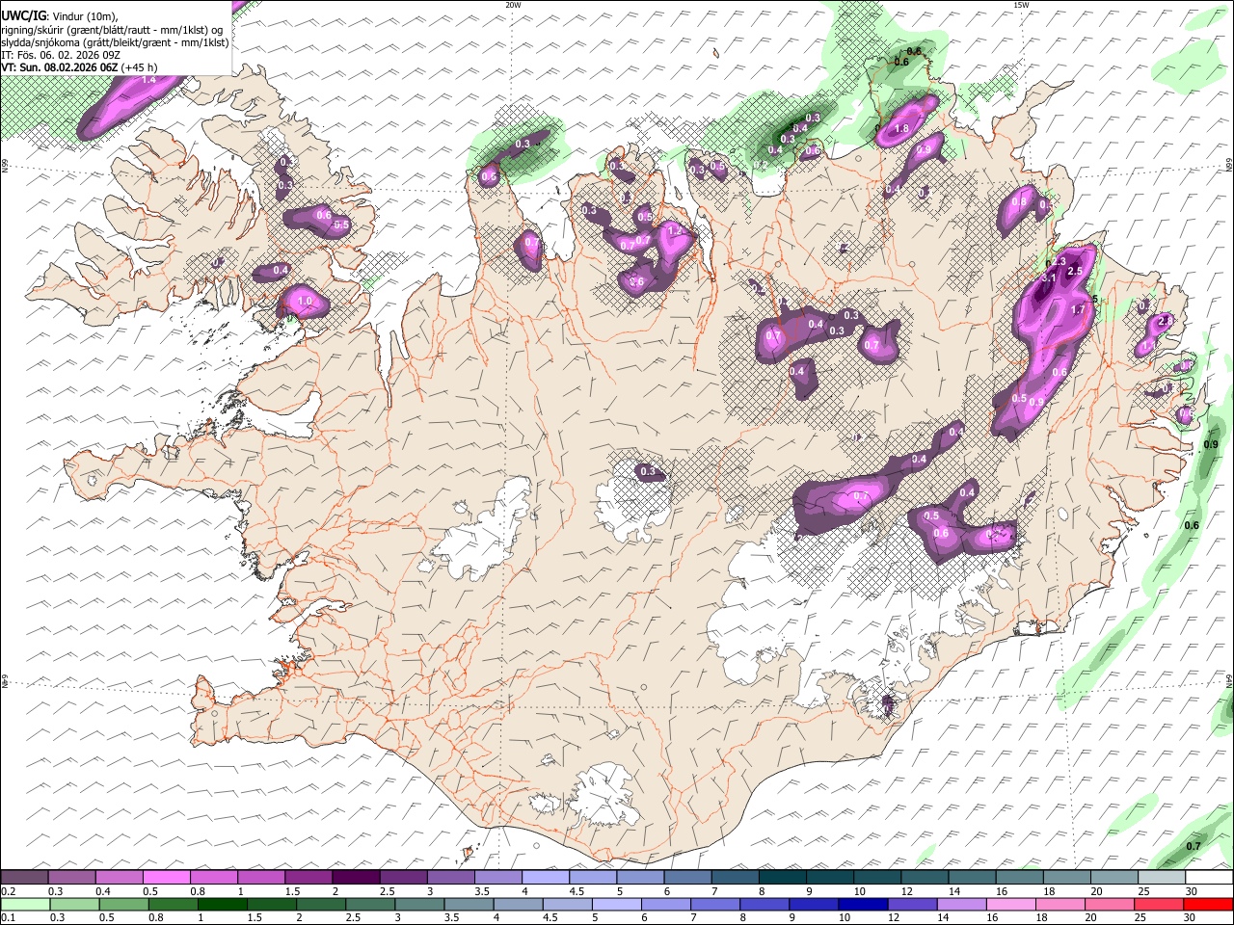Click the '20W' longitude label
The image size is (1234, 925).
pos(513,5)
